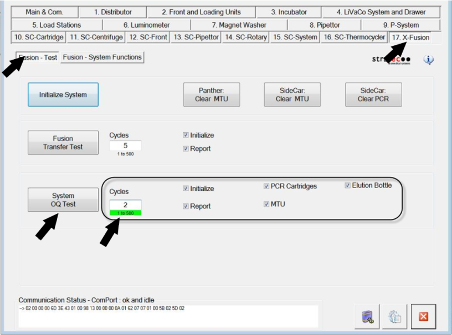Open the 3. Incubator tab

289,12
